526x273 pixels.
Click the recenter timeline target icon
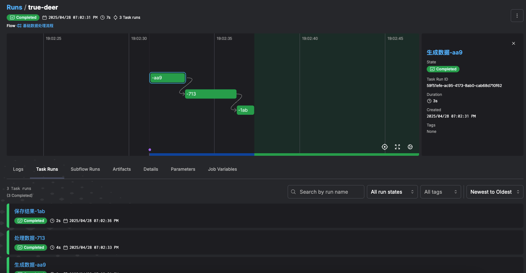(x=385, y=147)
